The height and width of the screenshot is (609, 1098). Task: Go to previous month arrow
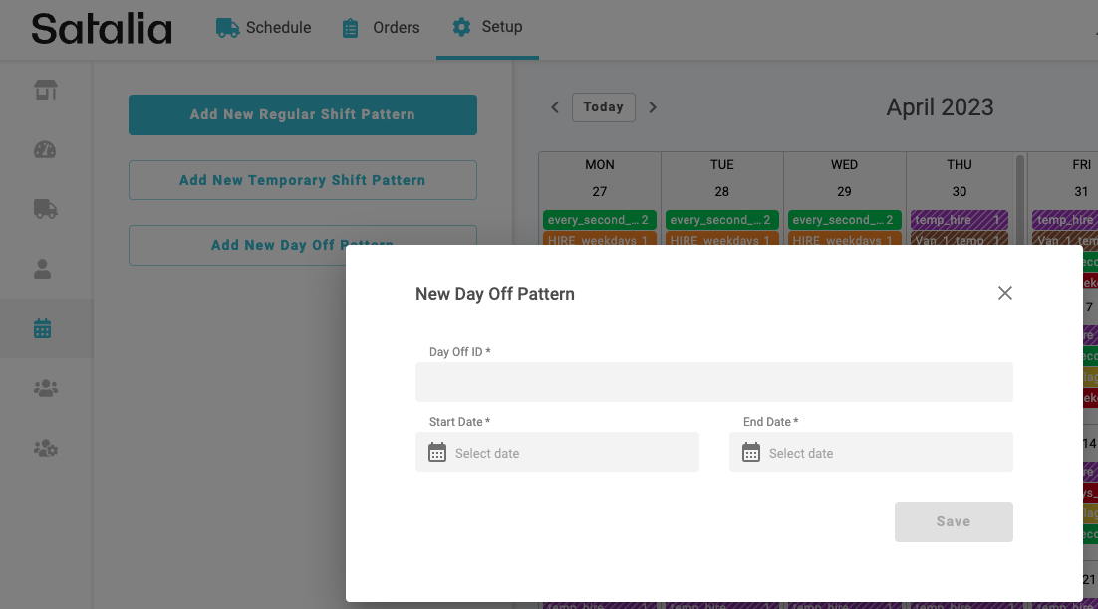555,107
